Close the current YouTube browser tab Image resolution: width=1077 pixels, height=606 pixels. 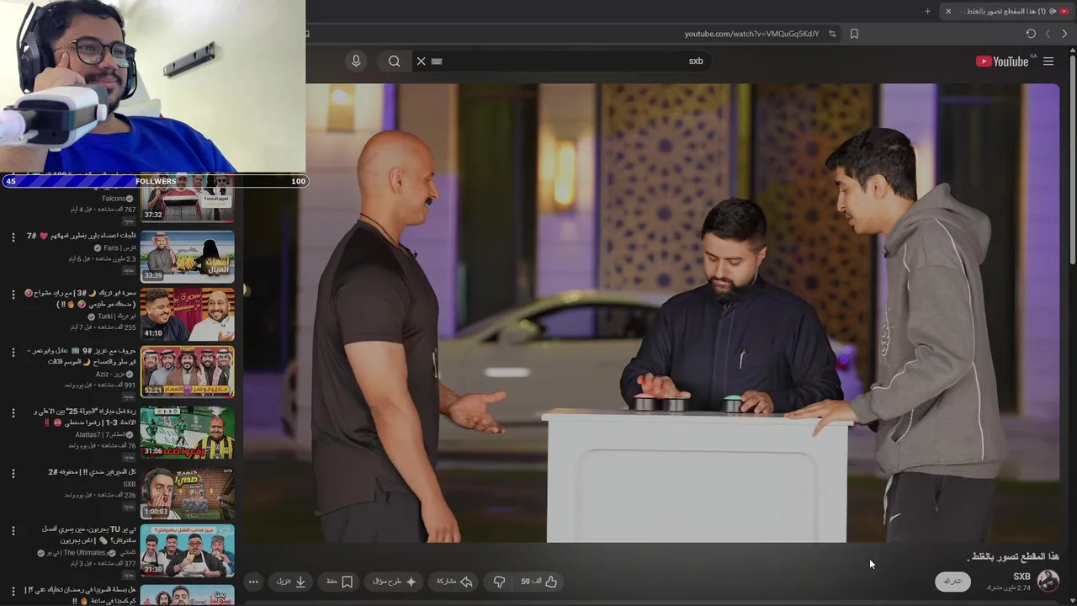coord(948,11)
